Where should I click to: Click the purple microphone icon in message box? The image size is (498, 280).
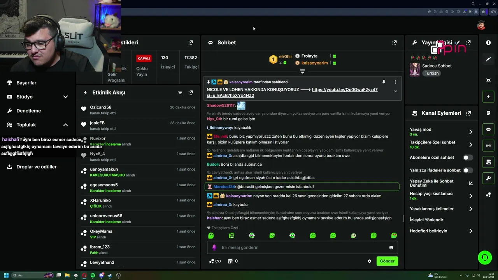214,247
